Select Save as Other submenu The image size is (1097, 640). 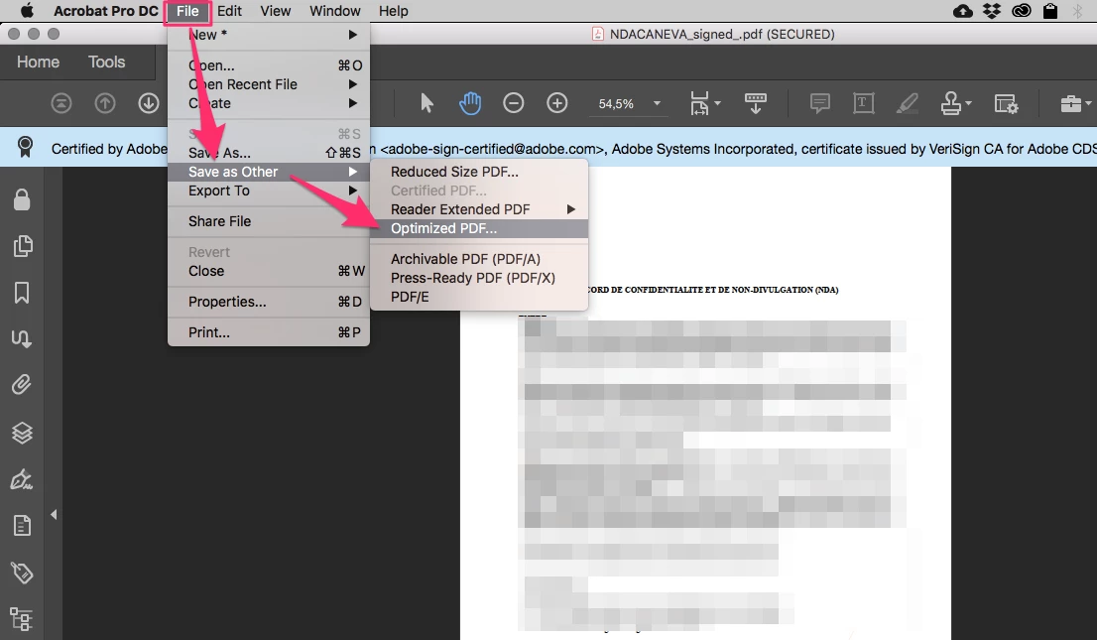(x=269, y=173)
